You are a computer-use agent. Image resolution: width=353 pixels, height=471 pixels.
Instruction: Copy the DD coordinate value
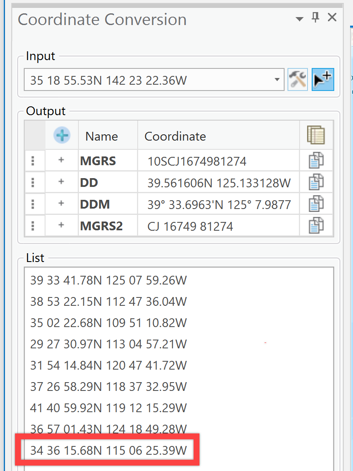tap(316, 182)
